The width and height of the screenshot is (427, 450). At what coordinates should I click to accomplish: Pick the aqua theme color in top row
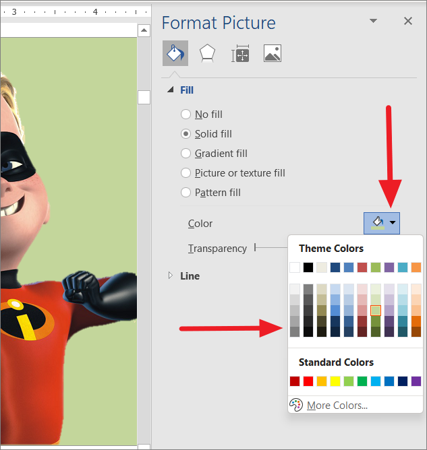tap(403, 267)
